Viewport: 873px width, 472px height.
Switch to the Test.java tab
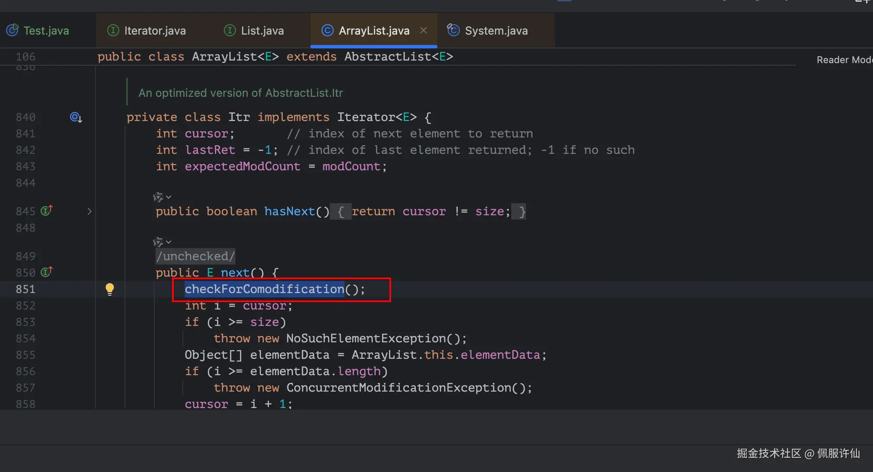click(x=46, y=31)
